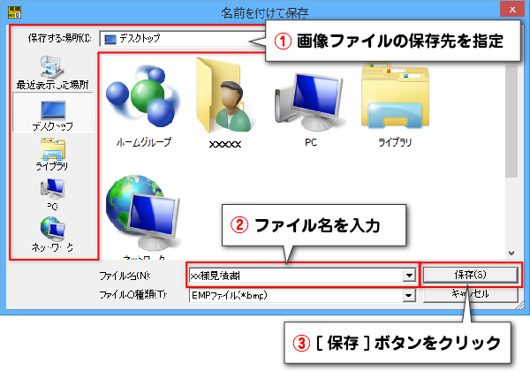Screen dimensions: 530x371
Task: Close the Save As dialog
Action: click(512, 10)
